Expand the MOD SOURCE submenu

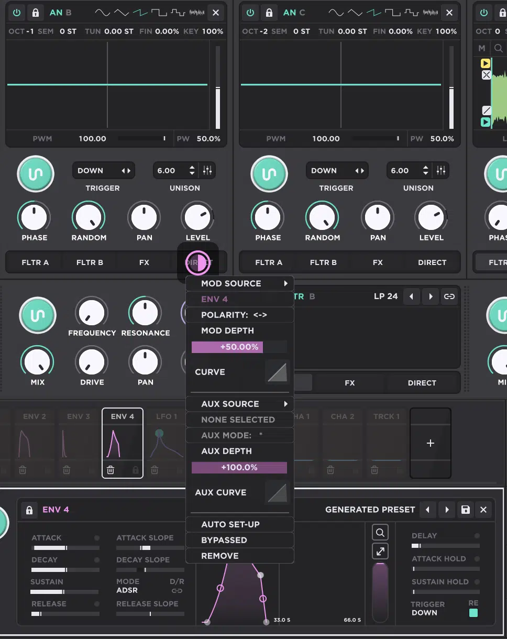[239, 283]
